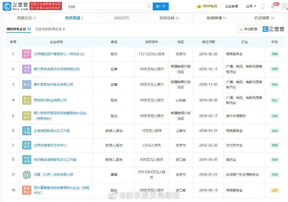Image resolution: width=288 pixels, height=202 pixels.
Task: Open 北京锦阳资产管理中心 company link
Action: click(x=59, y=54)
